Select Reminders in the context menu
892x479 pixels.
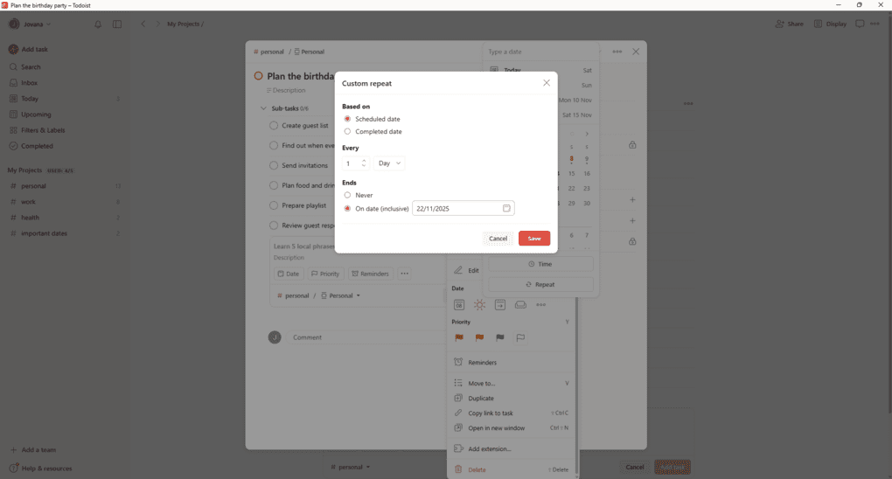click(512, 363)
